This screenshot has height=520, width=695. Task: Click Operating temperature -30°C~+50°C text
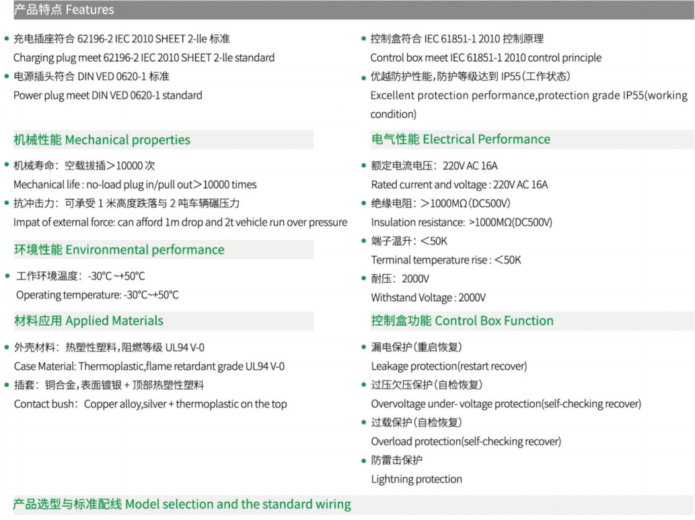pyautogui.click(x=98, y=295)
